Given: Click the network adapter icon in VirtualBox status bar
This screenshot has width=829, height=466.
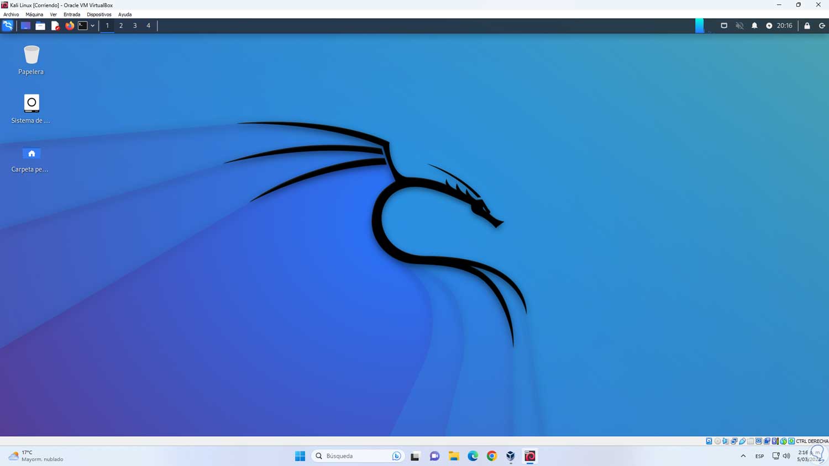Looking at the screenshot, I should (x=734, y=441).
